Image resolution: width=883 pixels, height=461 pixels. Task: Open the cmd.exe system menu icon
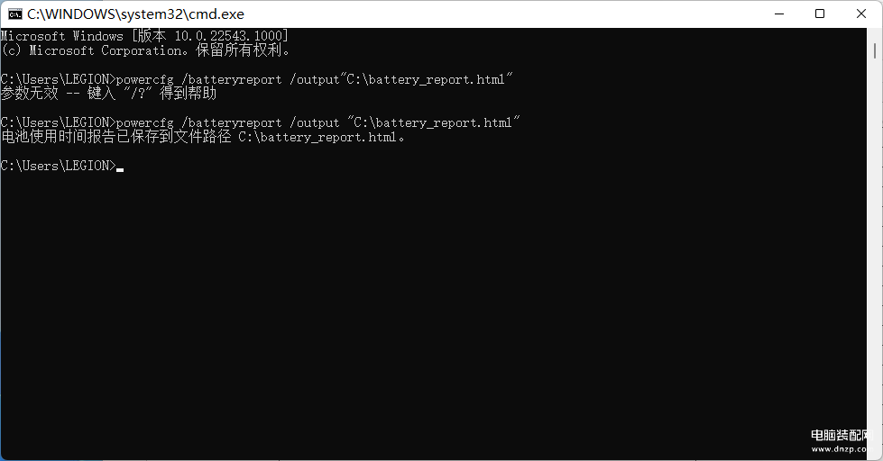click(15, 14)
